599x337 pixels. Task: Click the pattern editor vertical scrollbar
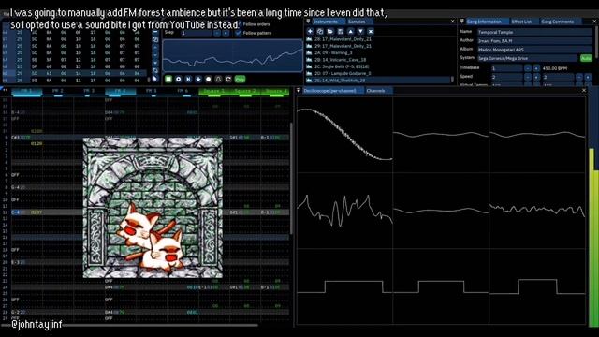pos(292,178)
